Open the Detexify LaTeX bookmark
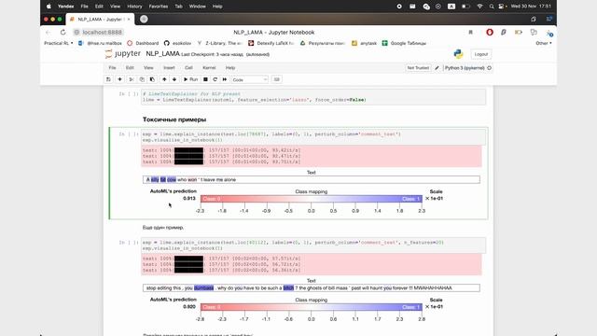The image size is (597, 336). coord(271,43)
